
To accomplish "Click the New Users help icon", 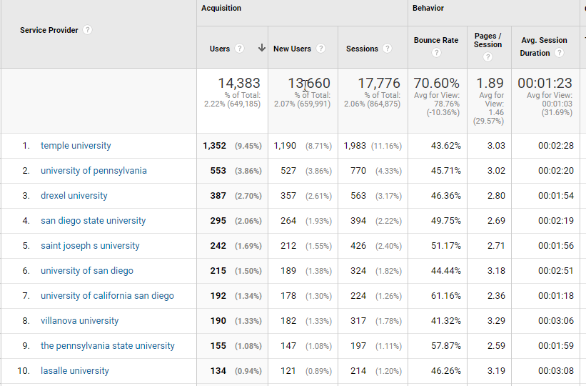I will (321, 49).
